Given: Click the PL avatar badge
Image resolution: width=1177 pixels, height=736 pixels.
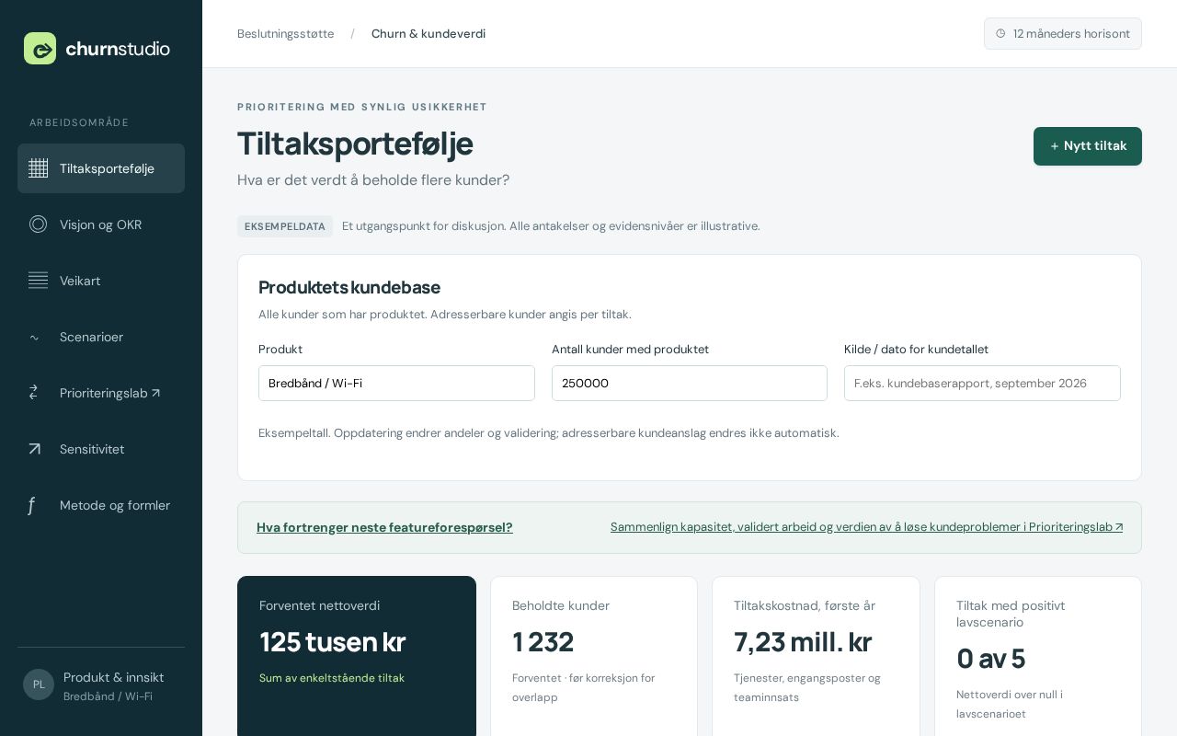Looking at the screenshot, I should pos(39,684).
